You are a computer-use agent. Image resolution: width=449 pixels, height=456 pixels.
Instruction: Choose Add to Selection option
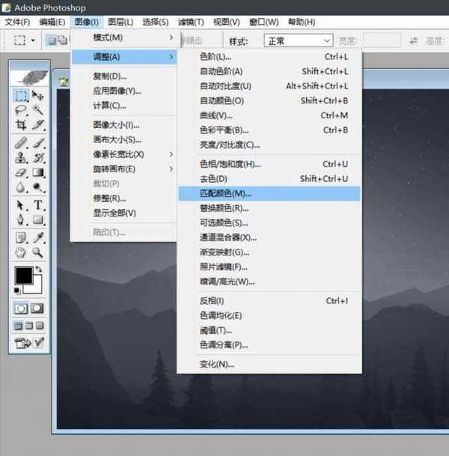[x=62, y=40]
